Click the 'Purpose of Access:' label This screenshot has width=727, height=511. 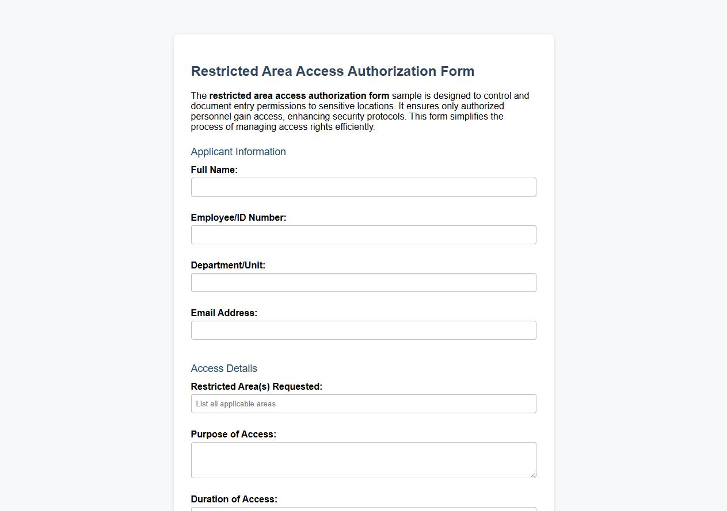(x=233, y=434)
